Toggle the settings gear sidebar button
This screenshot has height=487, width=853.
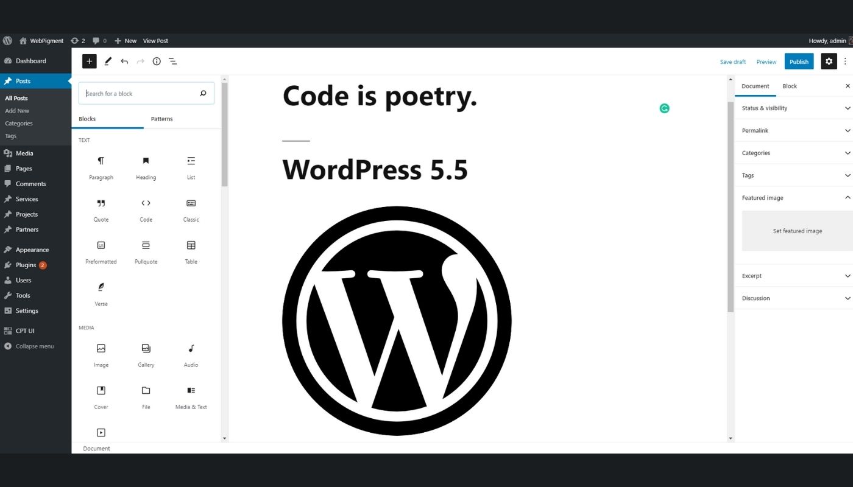point(829,61)
